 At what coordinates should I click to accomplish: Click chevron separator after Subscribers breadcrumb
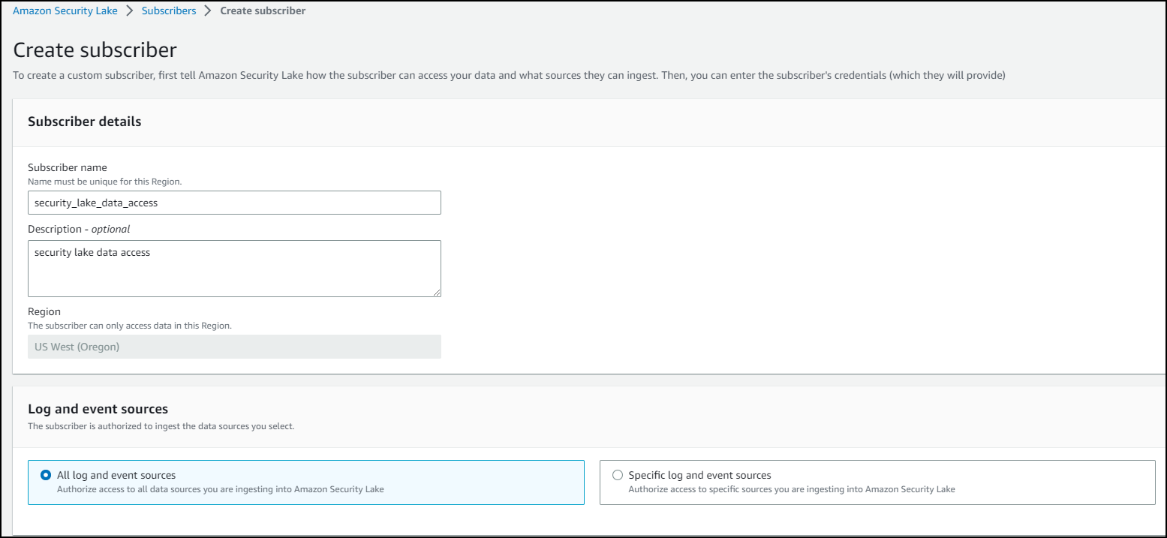tap(208, 11)
